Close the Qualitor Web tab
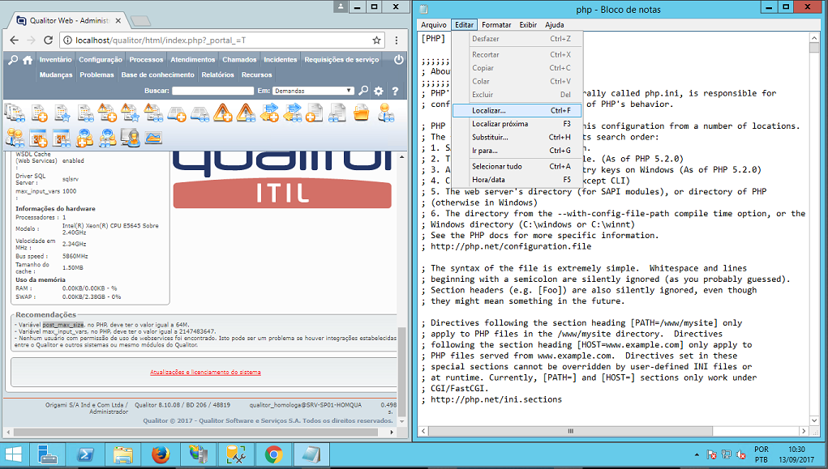The image size is (828, 469). [118, 20]
